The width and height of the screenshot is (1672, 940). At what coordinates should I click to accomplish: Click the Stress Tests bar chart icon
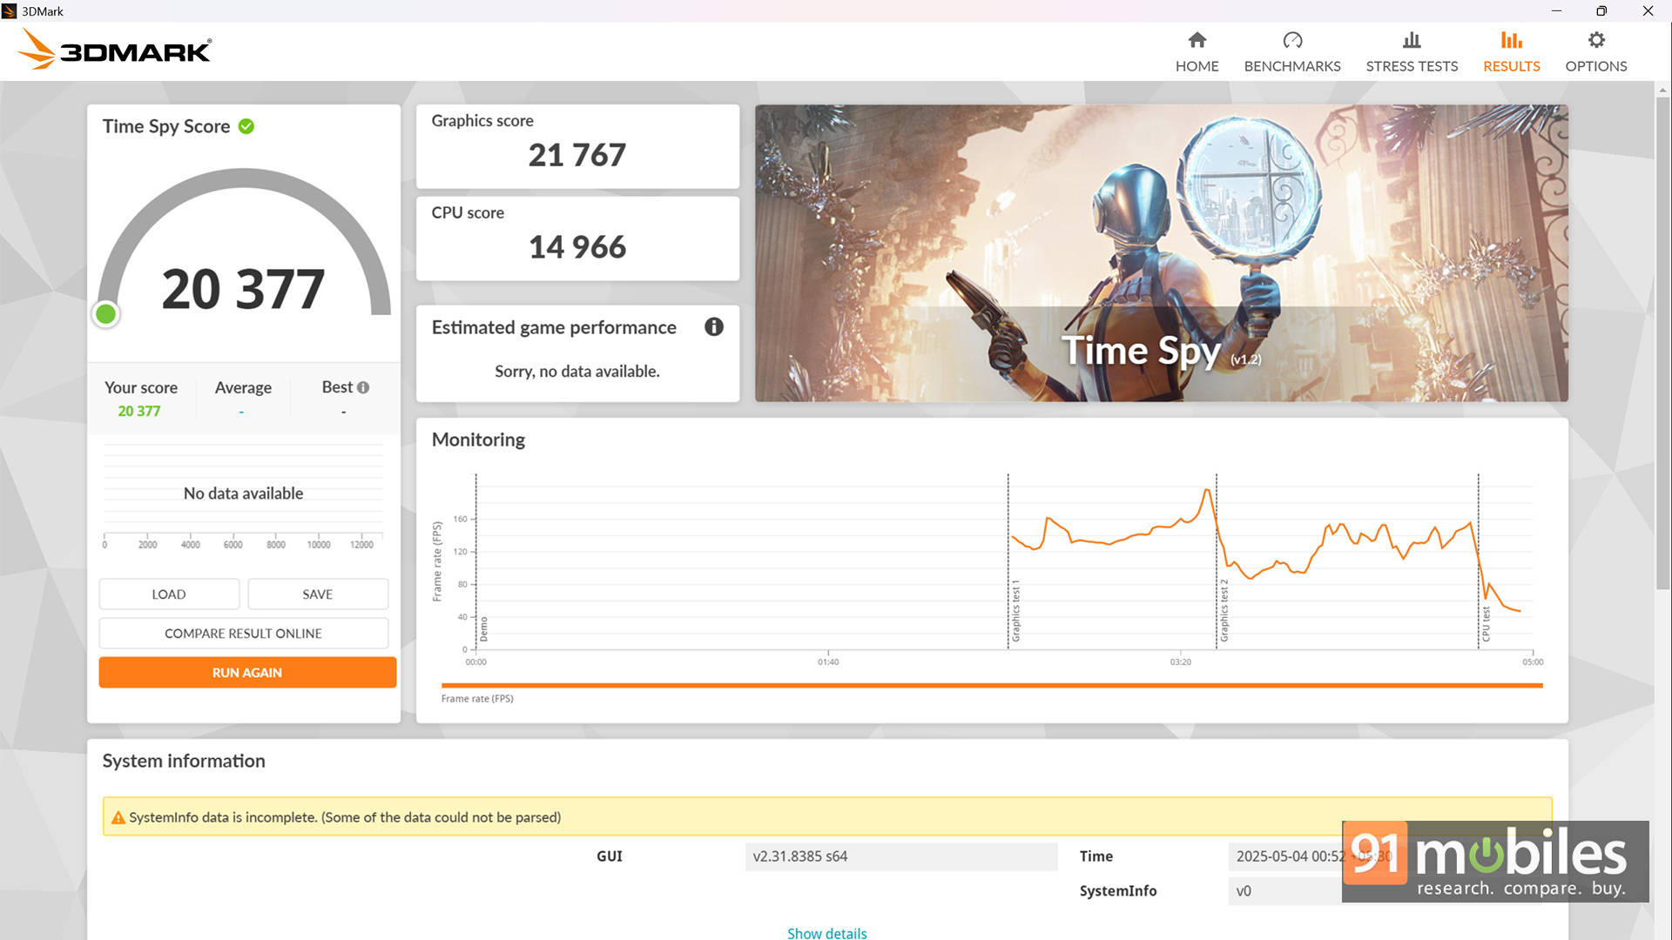point(1412,40)
